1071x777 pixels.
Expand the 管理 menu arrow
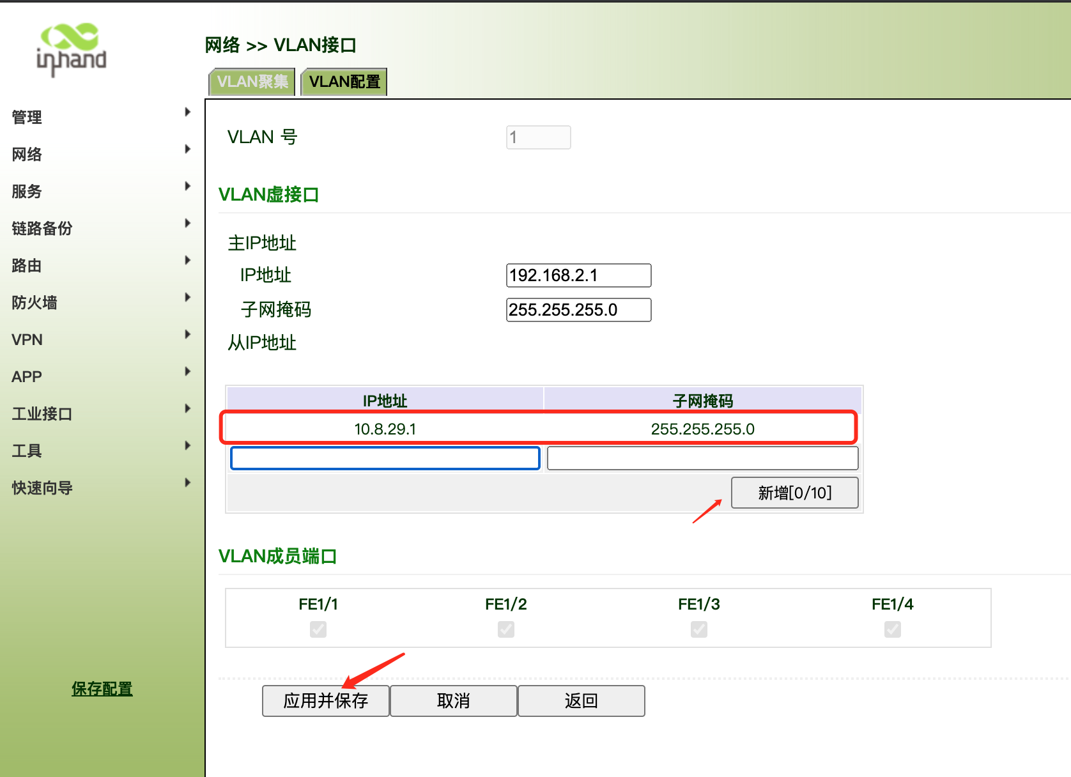(x=187, y=112)
